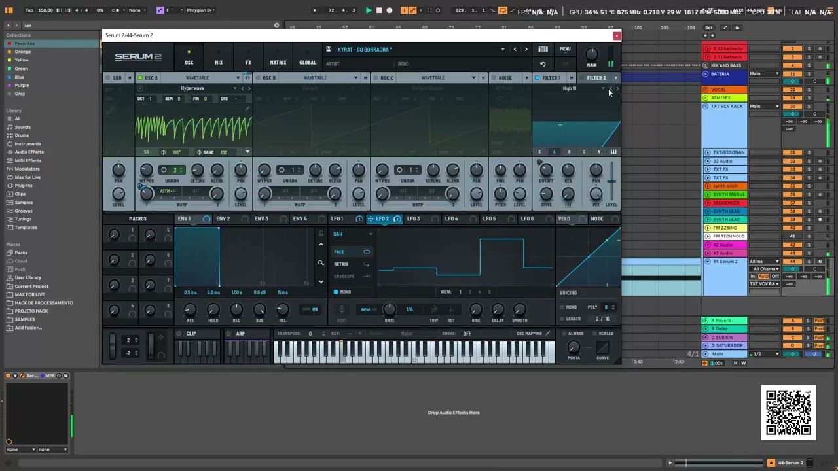Click the MAIN volume knob
This screenshot has width=838, height=471.
pyautogui.click(x=591, y=54)
